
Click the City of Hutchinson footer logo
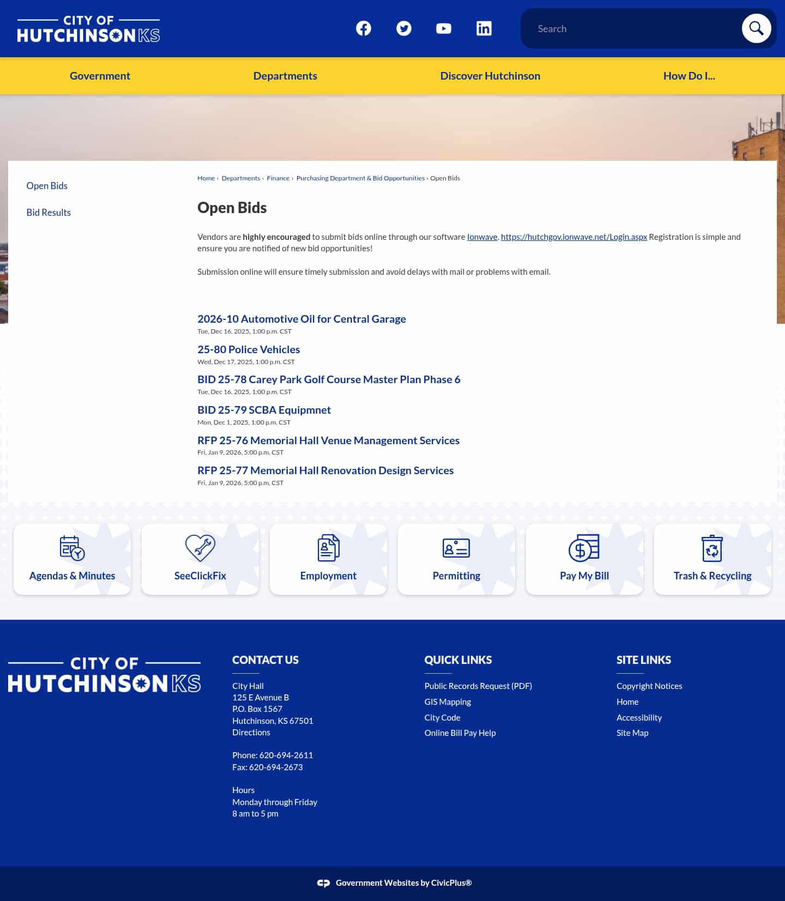[104, 674]
